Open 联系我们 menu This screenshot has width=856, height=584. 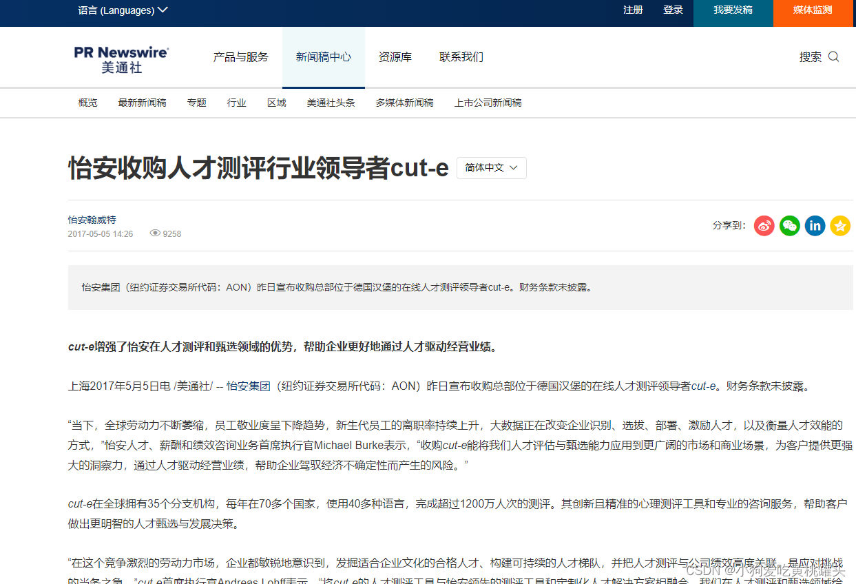(461, 57)
